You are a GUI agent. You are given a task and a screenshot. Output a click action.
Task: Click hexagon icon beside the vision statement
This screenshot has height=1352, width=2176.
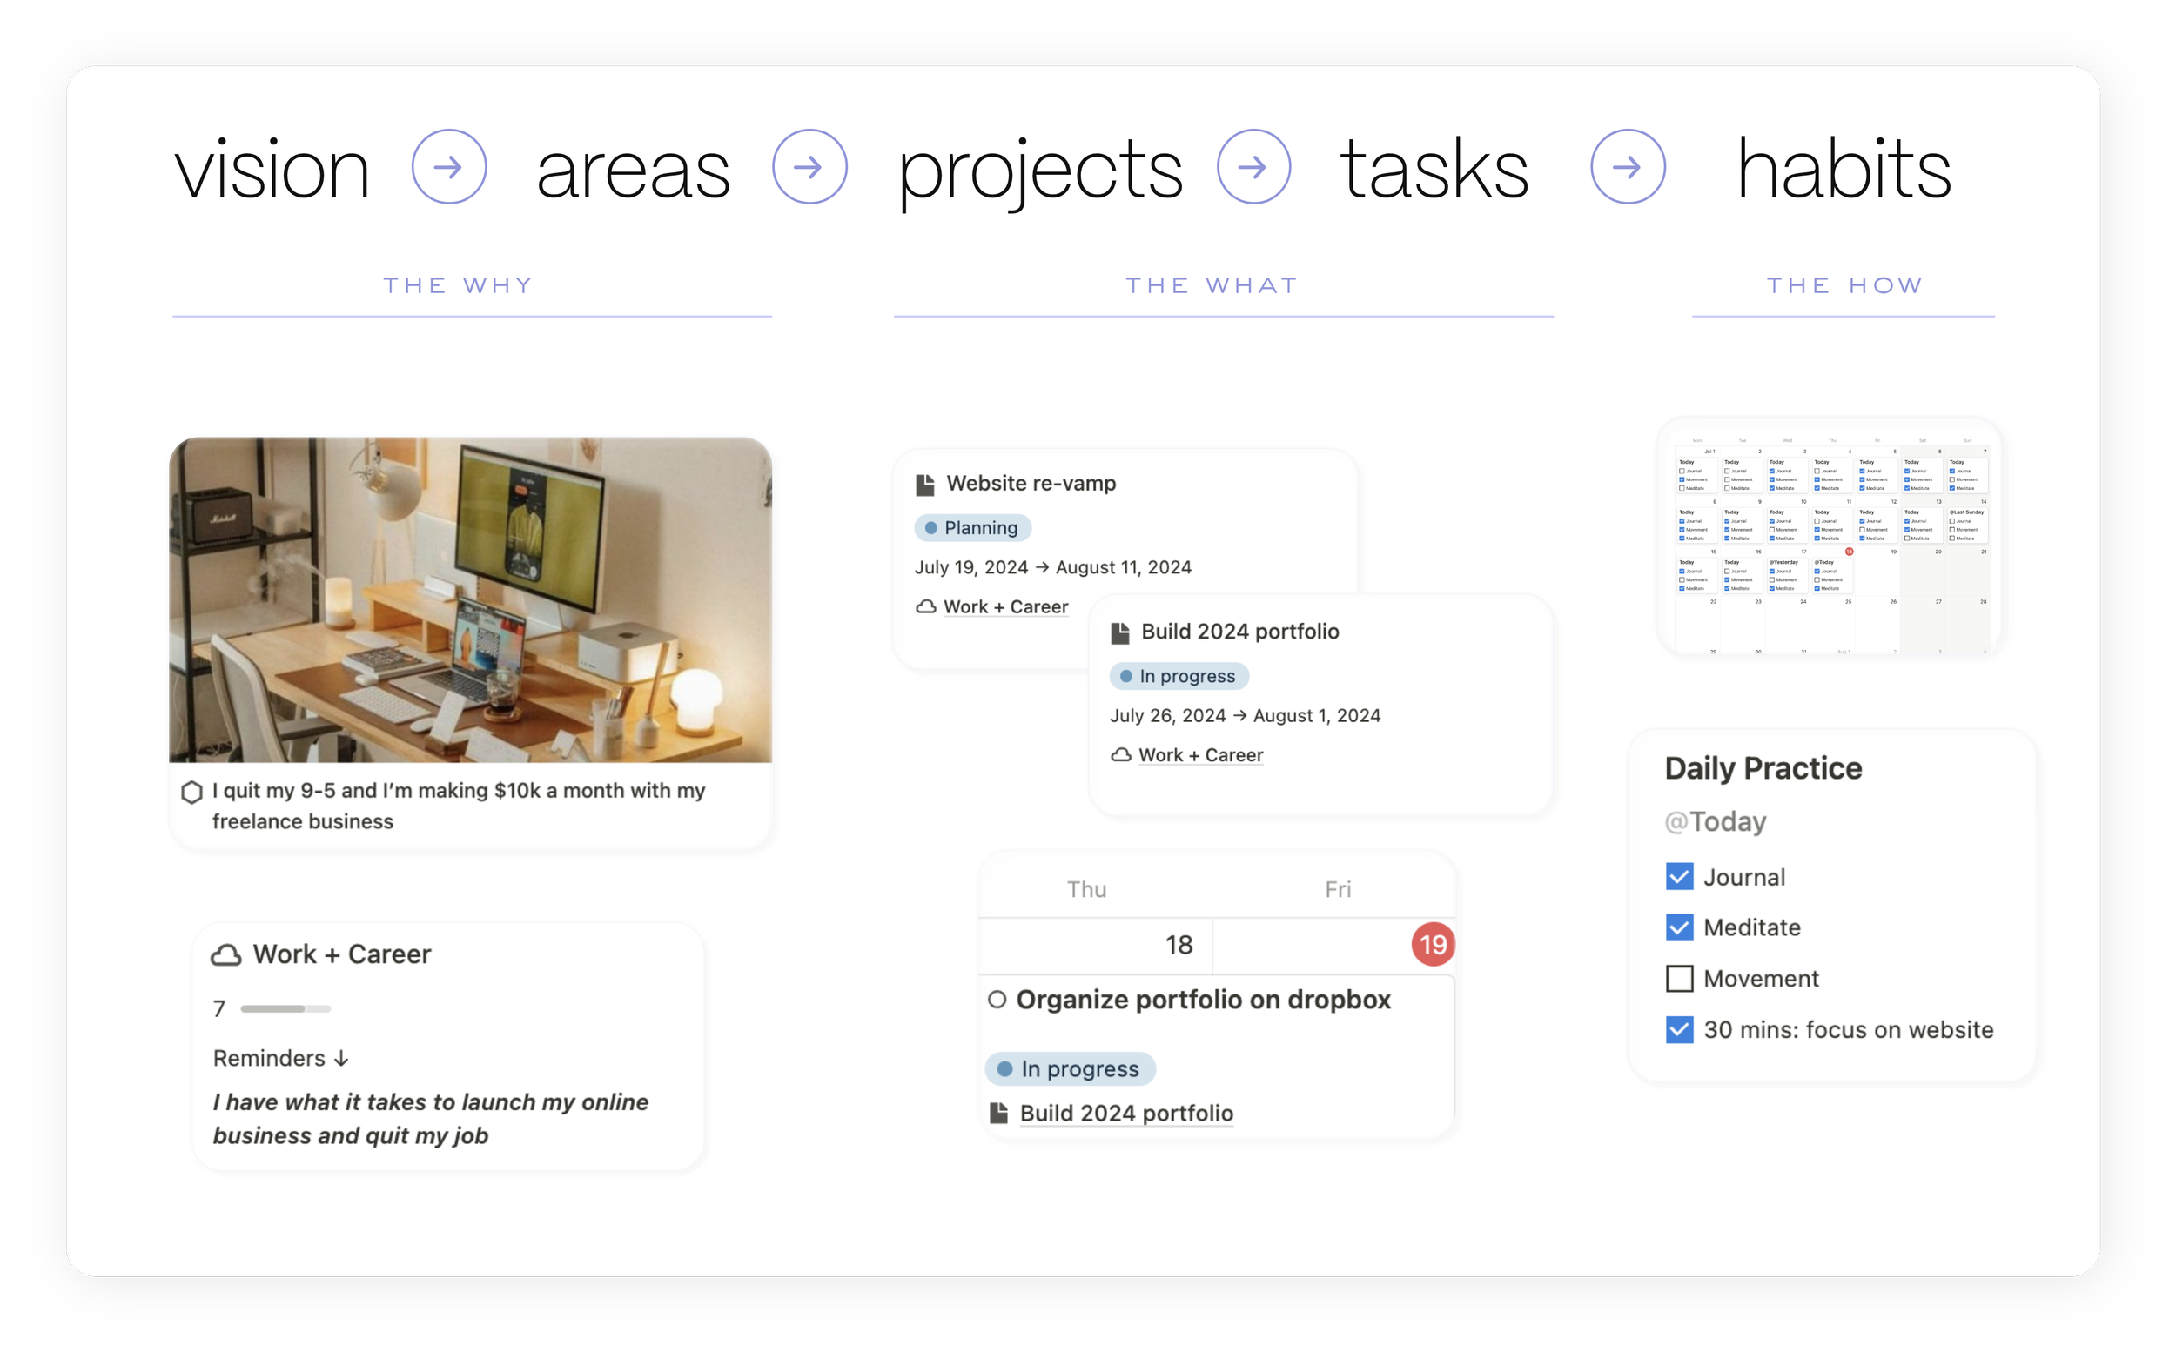click(191, 793)
